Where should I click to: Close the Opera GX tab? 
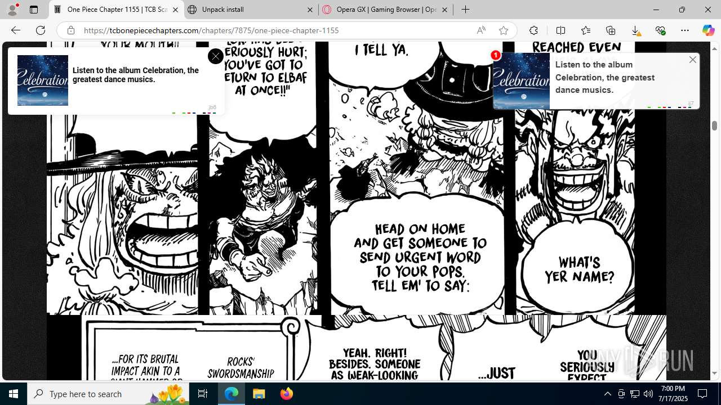pyautogui.click(x=444, y=10)
